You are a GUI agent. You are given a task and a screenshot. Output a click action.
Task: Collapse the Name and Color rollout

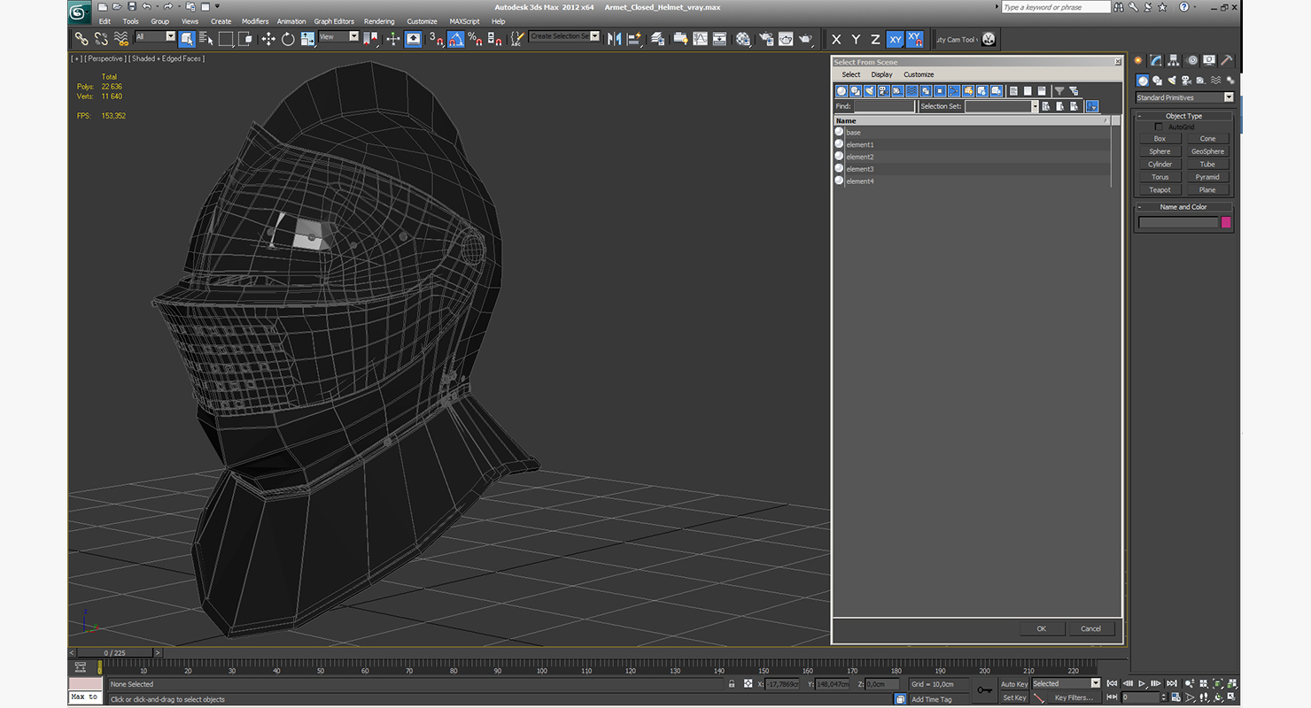[x=1184, y=207]
